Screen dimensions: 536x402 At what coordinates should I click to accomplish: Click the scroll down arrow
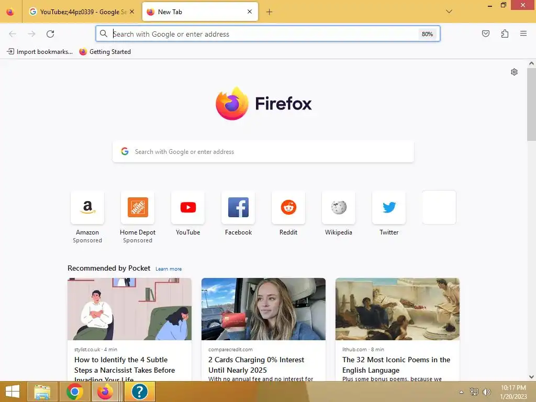click(x=531, y=377)
